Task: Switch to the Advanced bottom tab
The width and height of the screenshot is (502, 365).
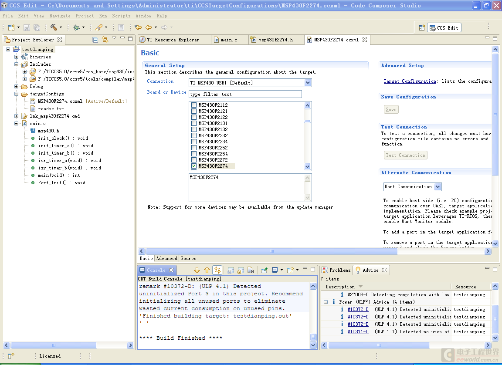Action: [167, 258]
